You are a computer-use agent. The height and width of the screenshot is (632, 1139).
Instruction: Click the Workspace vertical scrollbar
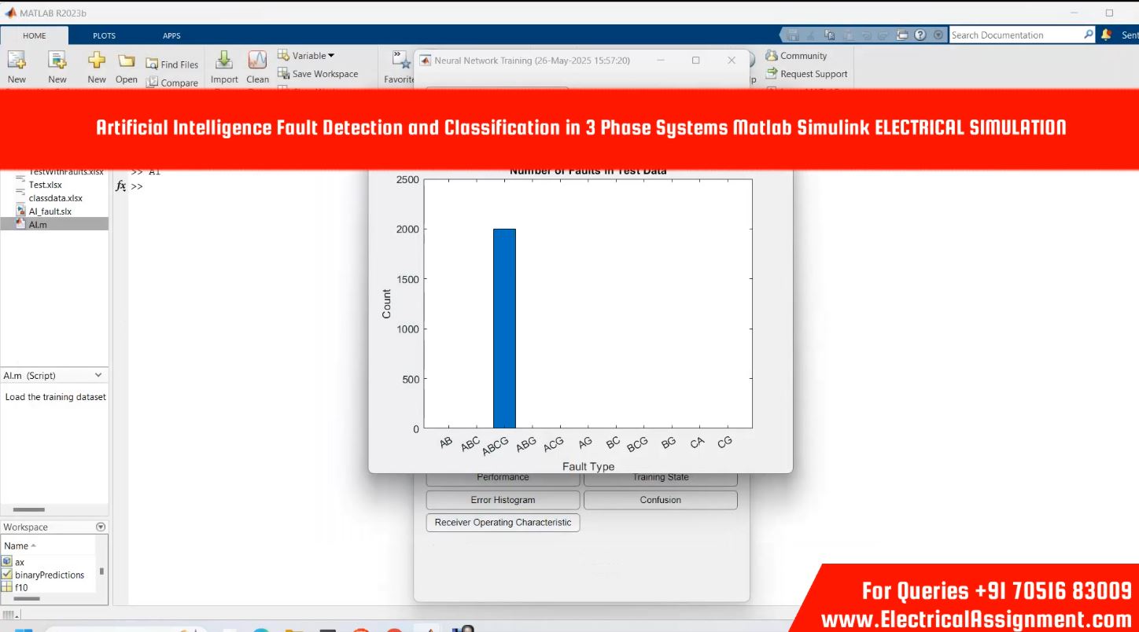tap(101, 571)
